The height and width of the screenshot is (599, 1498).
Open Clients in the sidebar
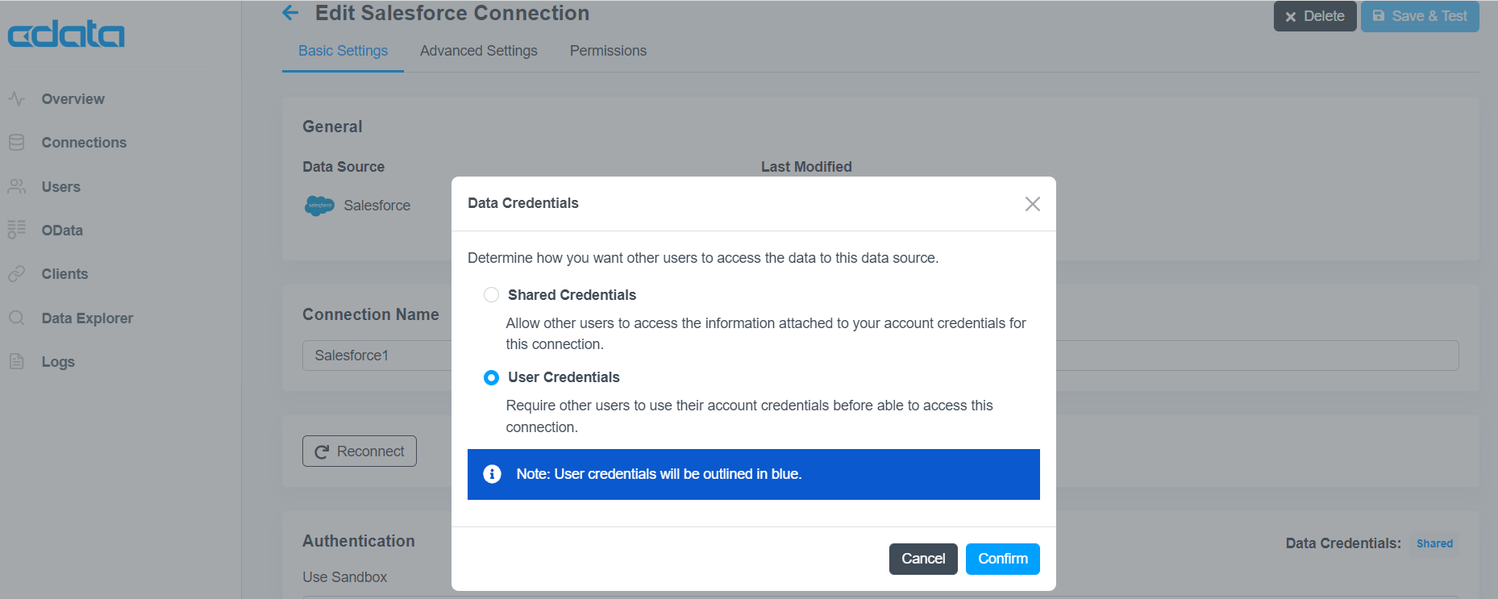pyautogui.click(x=64, y=274)
